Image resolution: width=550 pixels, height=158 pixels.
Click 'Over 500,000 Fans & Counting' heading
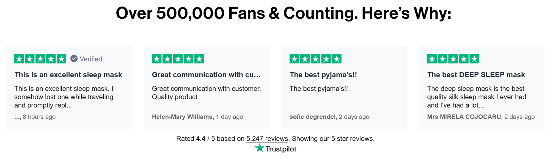237,13
